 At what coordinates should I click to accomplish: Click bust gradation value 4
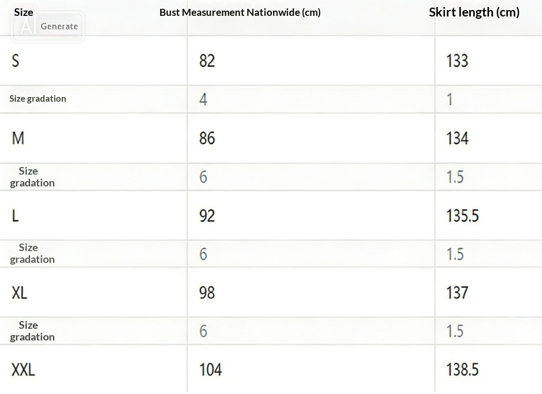click(x=203, y=99)
